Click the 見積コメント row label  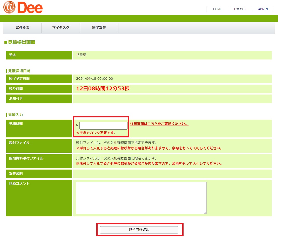point(39,198)
